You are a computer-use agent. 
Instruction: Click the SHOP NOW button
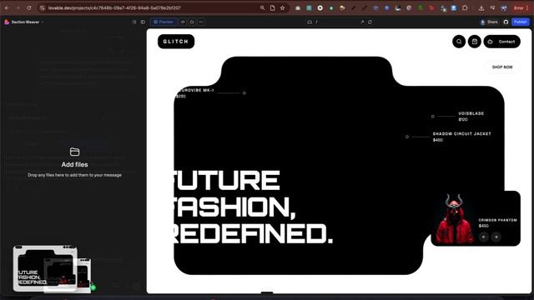click(x=502, y=67)
